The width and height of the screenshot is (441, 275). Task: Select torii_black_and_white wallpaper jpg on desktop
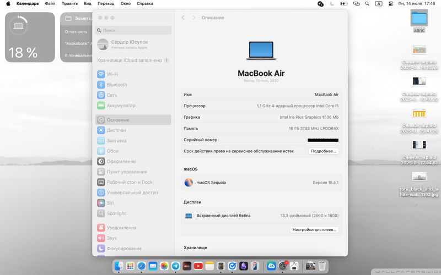point(419,184)
